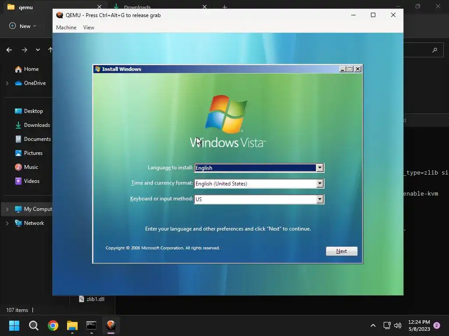Open volume control from system tray
This screenshot has height=336, width=449.
point(397,325)
